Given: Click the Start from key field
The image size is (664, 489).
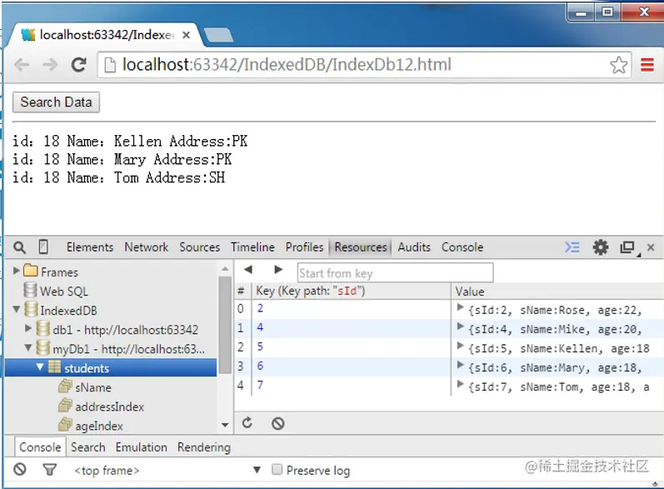Looking at the screenshot, I should point(395,272).
